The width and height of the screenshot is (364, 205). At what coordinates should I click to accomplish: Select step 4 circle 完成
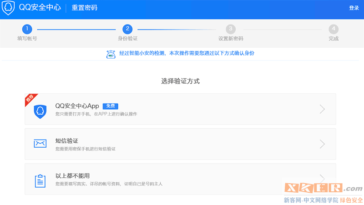pyautogui.click(x=334, y=29)
